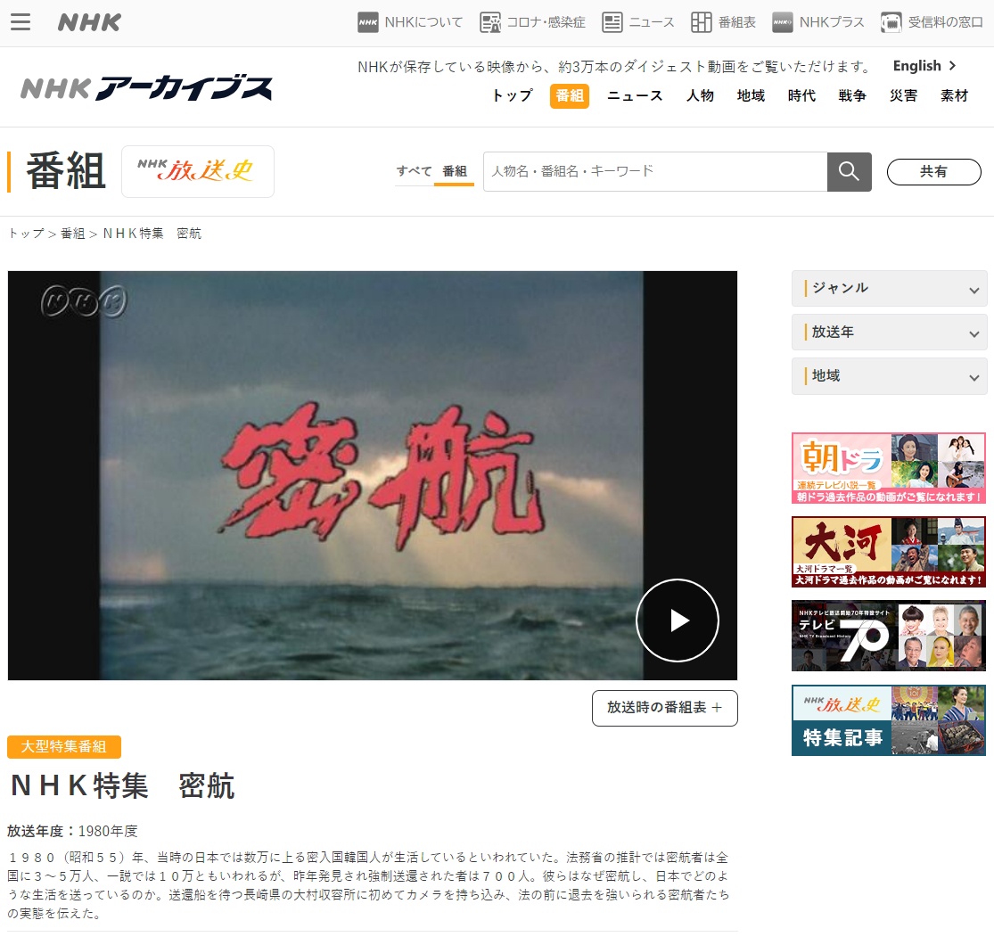994x945 pixels.
Task: Click the NHKについて text link
Action: pos(423,22)
